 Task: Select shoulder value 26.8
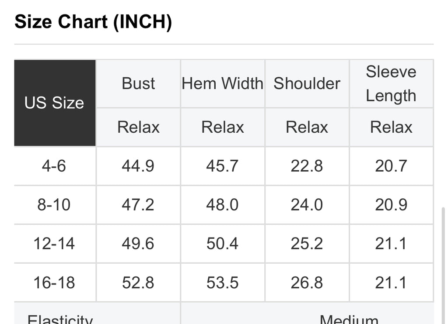307,283
